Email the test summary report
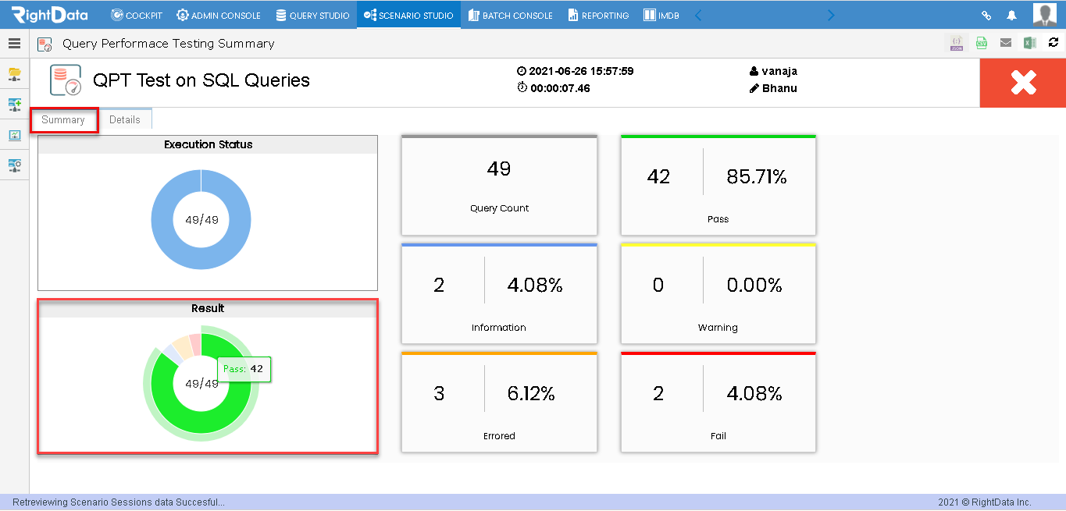 pos(1006,44)
